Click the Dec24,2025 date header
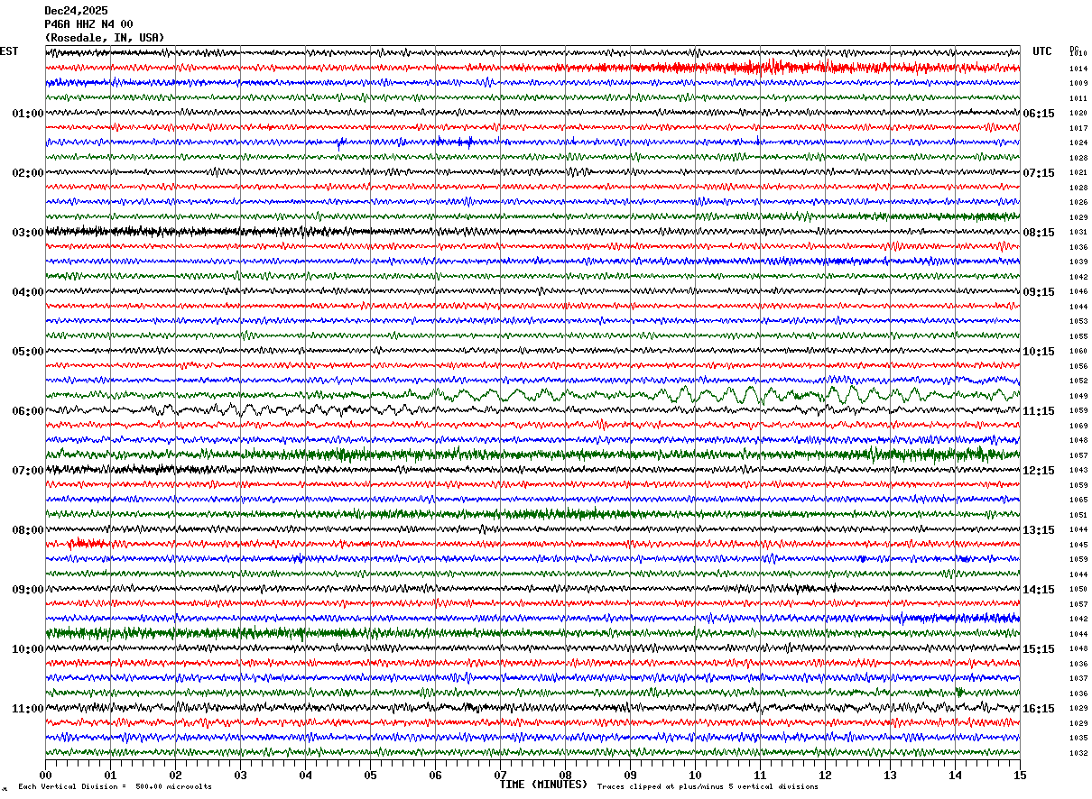This screenshot has height=799, width=1092. click(76, 11)
